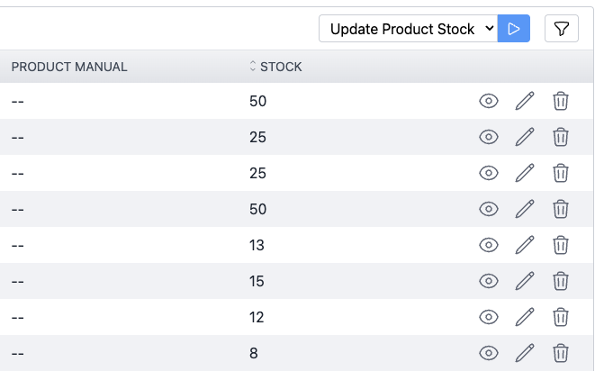Click the PRODUCT MANUAL column header
The width and height of the screenshot is (604, 371).
click(x=69, y=67)
